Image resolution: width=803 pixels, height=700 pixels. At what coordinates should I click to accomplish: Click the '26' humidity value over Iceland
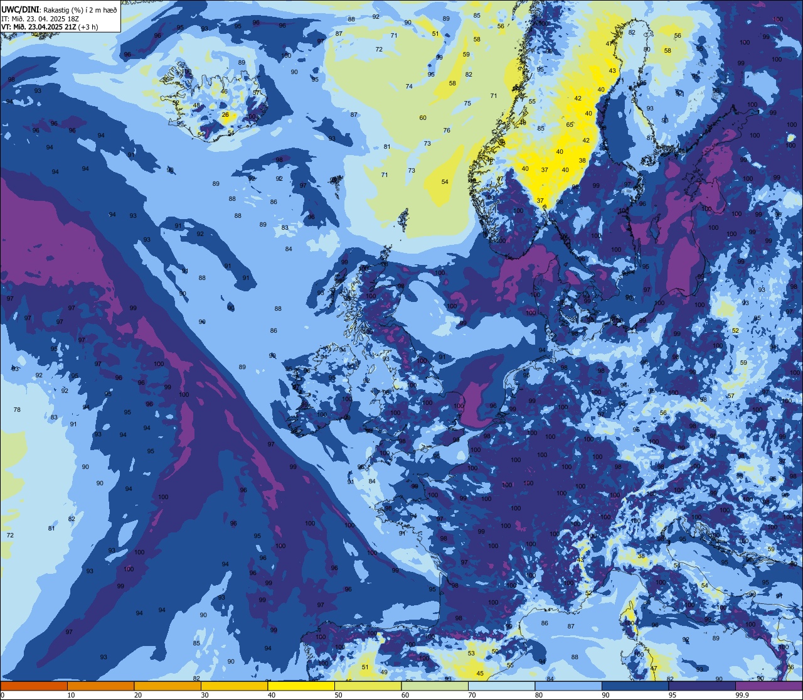[225, 114]
